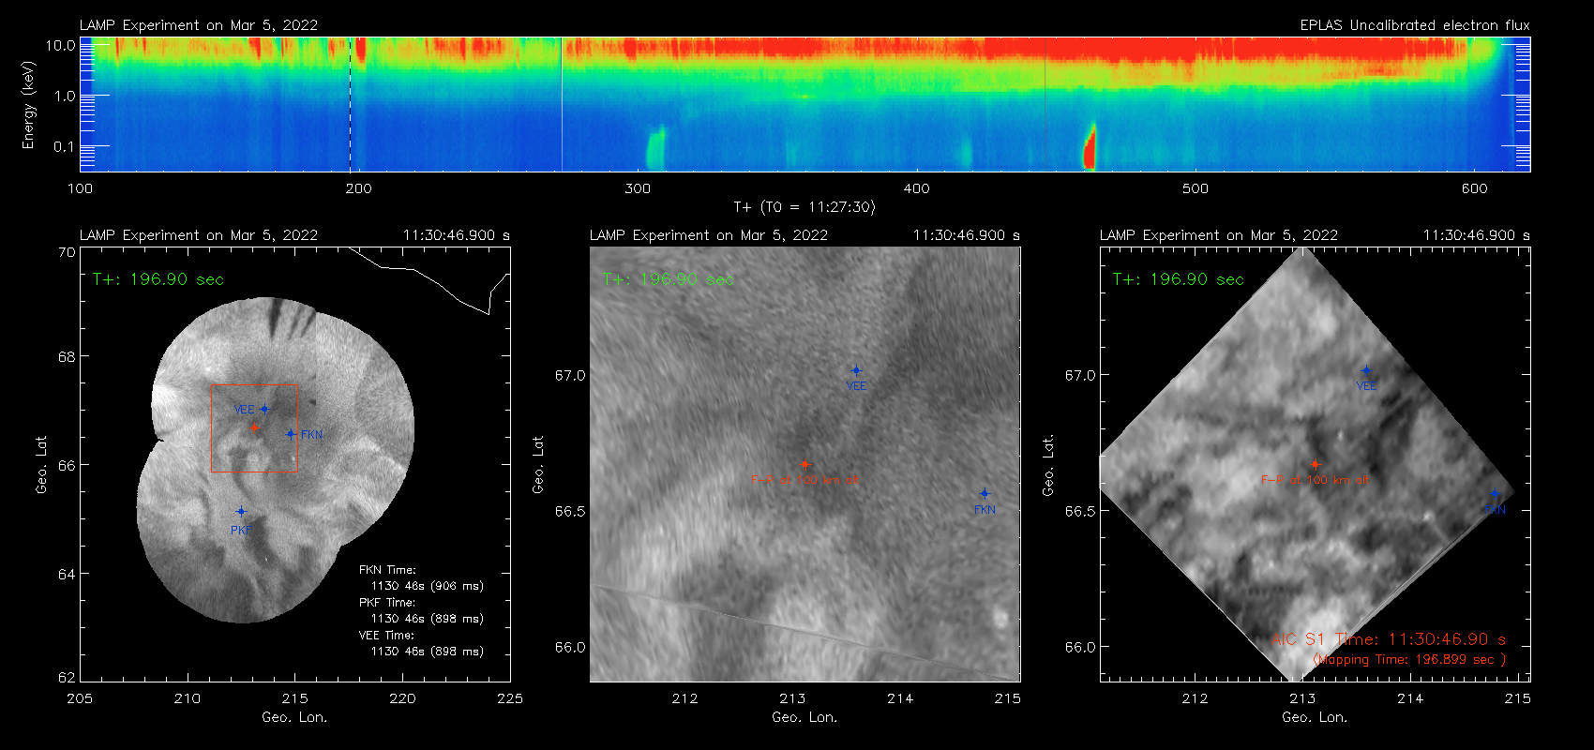The width and height of the screenshot is (1594, 750).
Task: Click the FKN cross marker in the middle zoom panel
Action: [x=985, y=494]
